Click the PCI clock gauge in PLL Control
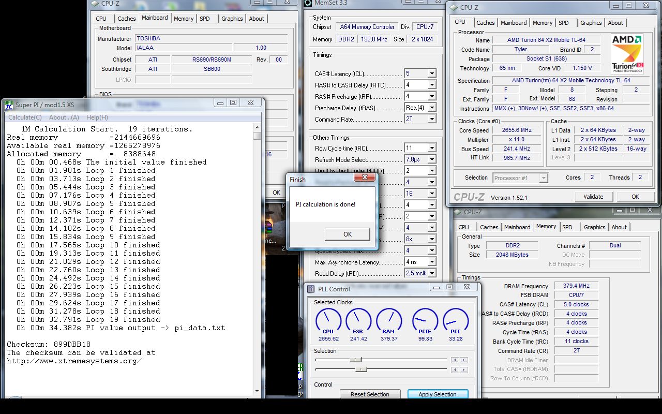 pyautogui.click(x=456, y=321)
